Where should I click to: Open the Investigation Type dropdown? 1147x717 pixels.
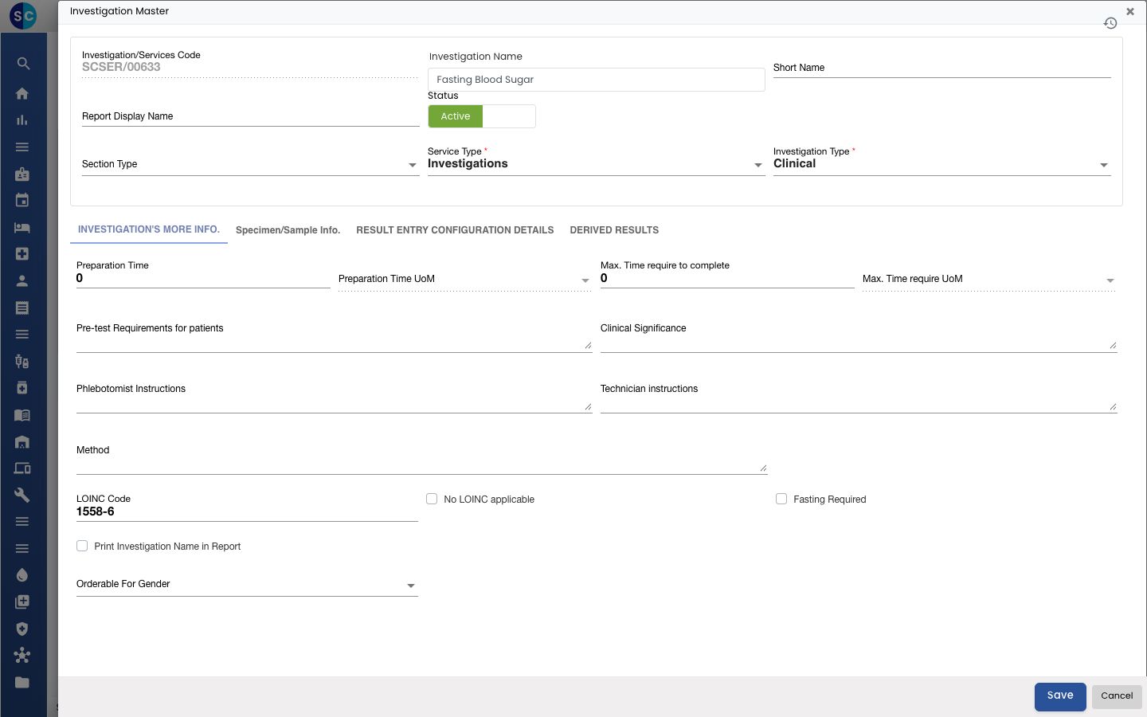click(941, 163)
